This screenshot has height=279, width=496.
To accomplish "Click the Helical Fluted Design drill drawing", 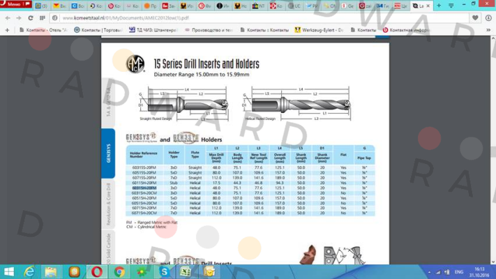I will 301,105.
